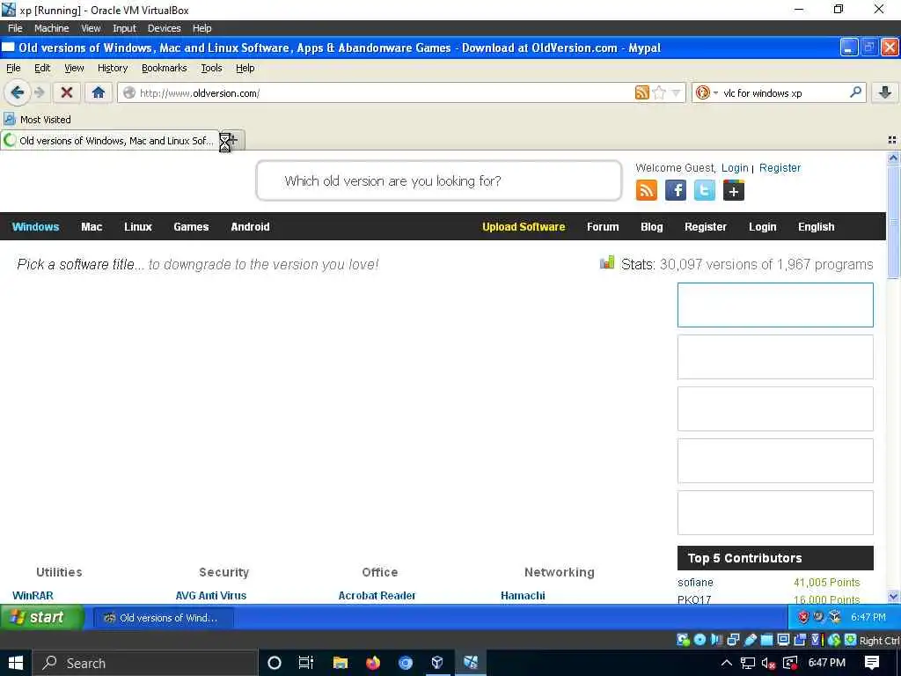Viewport: 901px width, 676px height.
Task: Click the Login link beside Welcome Guest
Action: tap(735, 168)
